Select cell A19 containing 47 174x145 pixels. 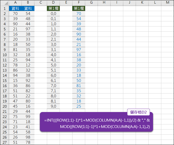(15, 101)
